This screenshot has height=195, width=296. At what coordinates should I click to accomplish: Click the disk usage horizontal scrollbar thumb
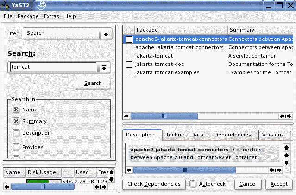43,187
